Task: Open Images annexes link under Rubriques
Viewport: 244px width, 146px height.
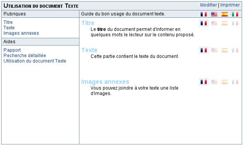Action: [21, 33]
